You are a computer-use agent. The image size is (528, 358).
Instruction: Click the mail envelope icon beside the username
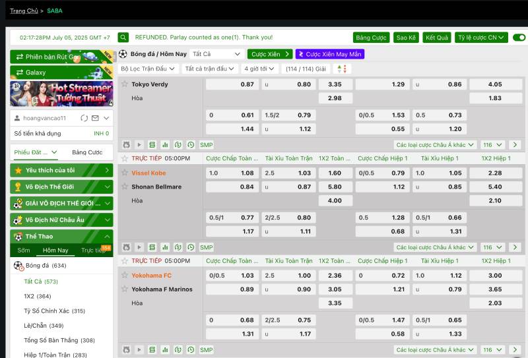point(95,118)
